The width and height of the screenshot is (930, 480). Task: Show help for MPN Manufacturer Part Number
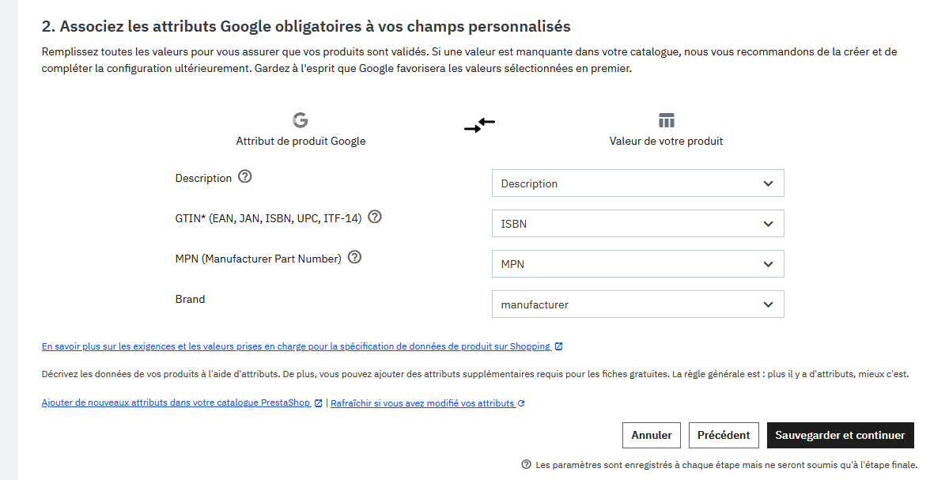pyautogui.click(x=355, y=257)
